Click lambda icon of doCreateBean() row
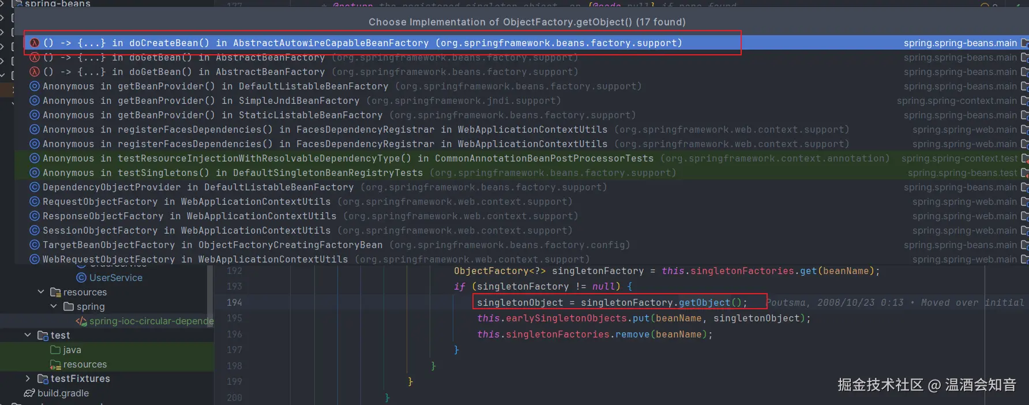The height and width of the screenshot is (405, 1029). pyautogui.click(x=35, y=43)
